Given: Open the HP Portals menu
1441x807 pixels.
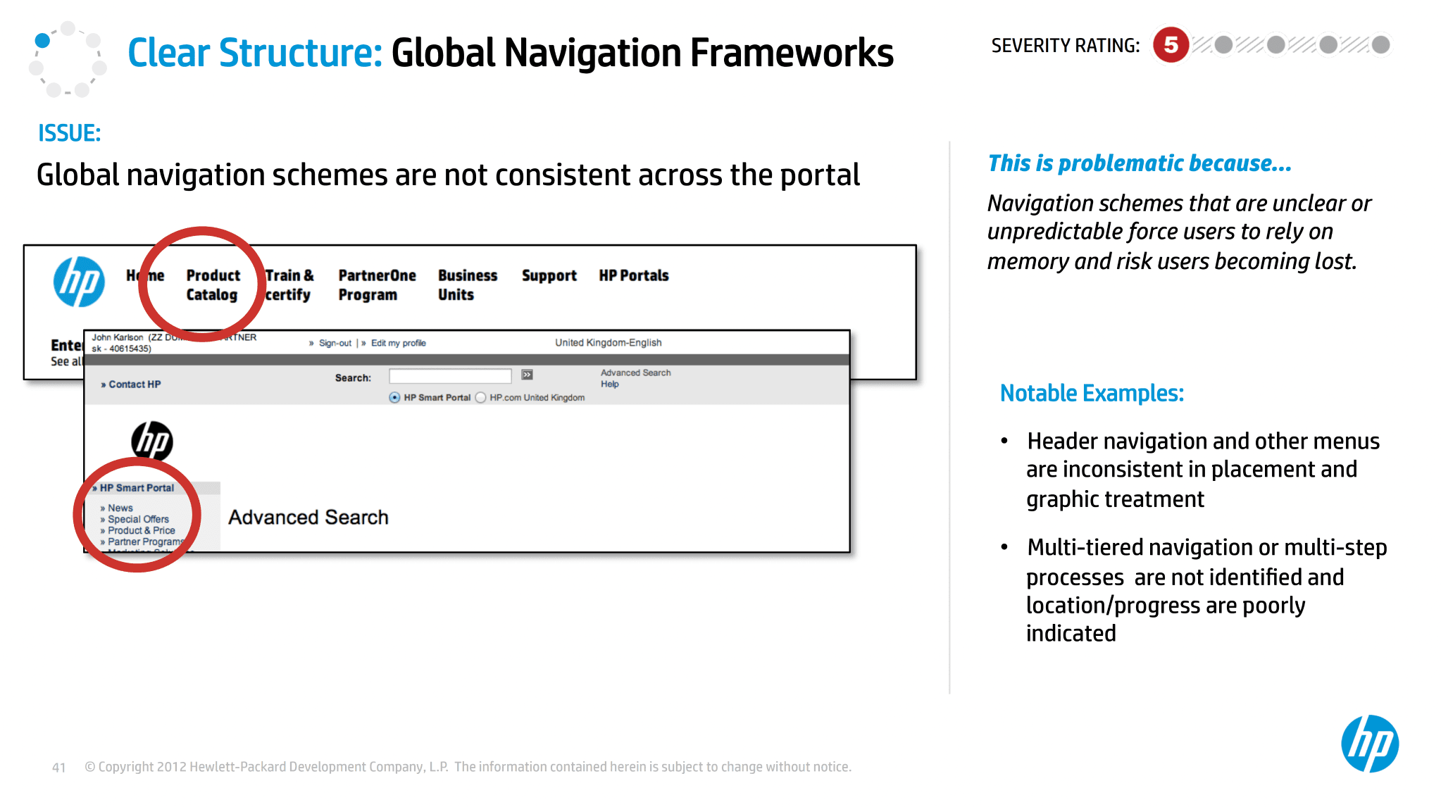Looking at the screenshot, I should click(633, 276).
